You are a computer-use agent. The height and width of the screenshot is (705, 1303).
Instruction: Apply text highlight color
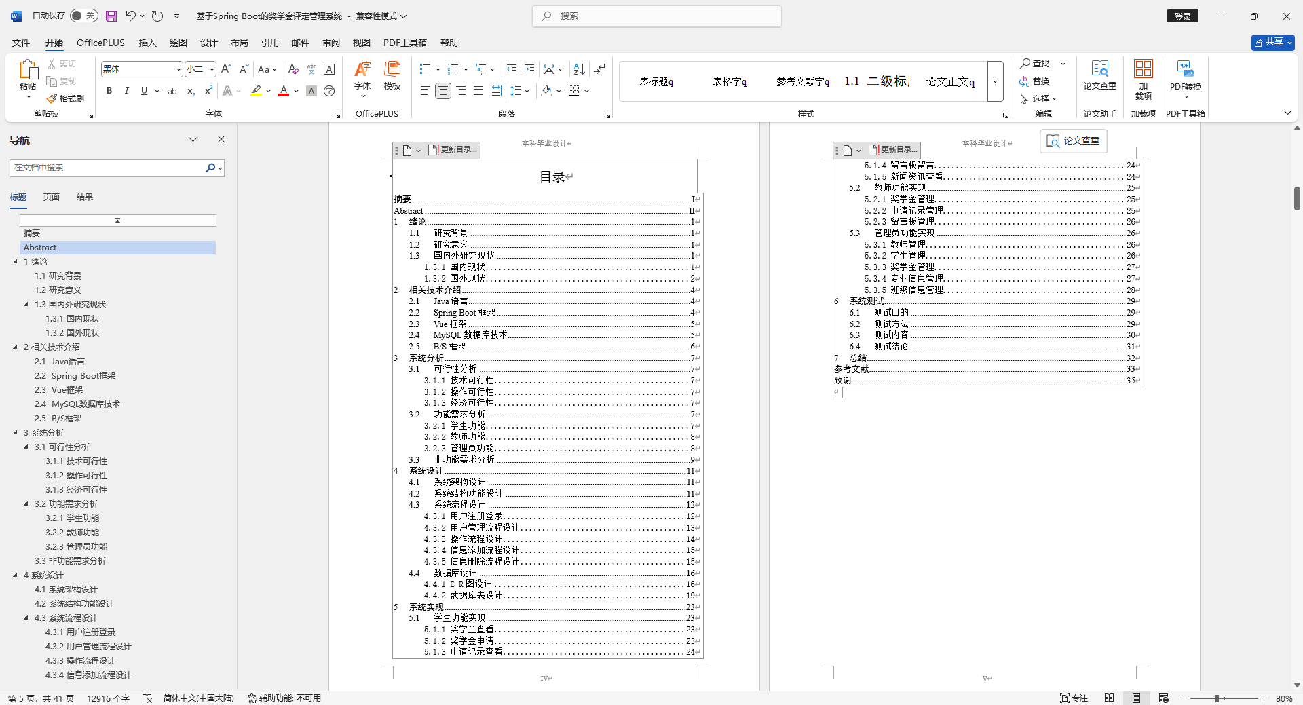256,90
